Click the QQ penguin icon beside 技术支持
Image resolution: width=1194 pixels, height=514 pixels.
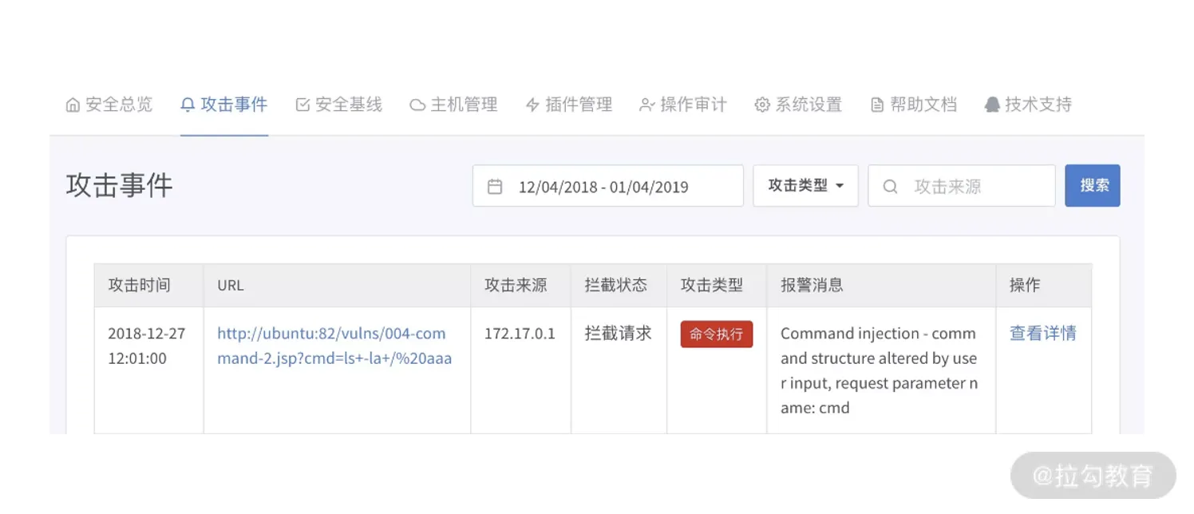992,105
